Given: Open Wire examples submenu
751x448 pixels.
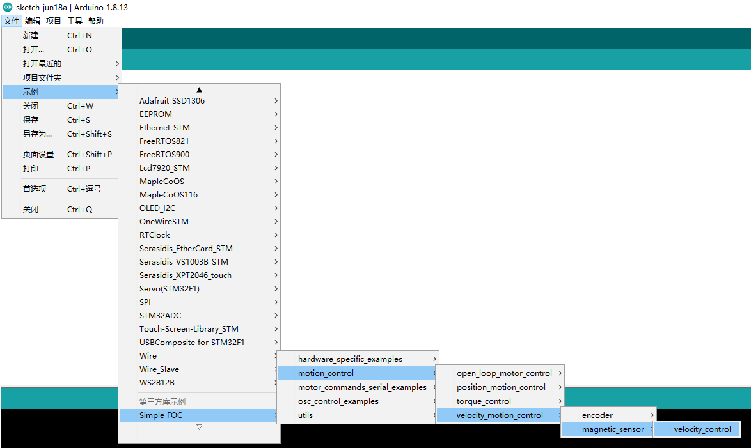Looking at the screenshot, I should click(198, 355).
